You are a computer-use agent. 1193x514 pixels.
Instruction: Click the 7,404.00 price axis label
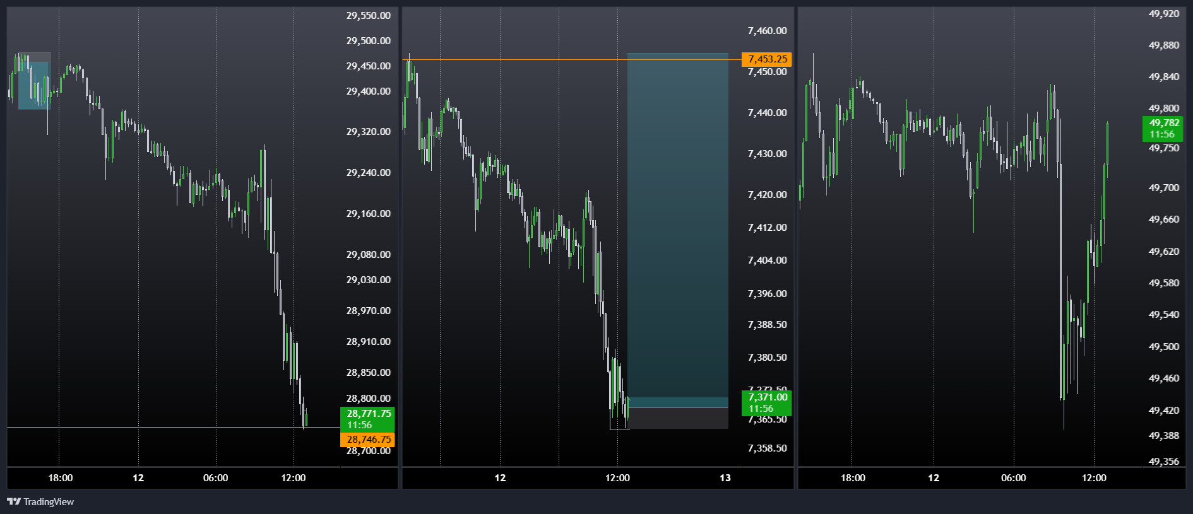(x=768, y=260)
